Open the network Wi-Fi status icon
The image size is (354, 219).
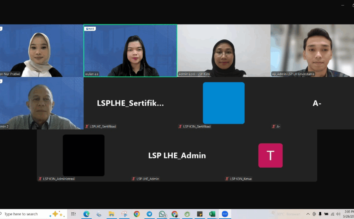(333, 214)
